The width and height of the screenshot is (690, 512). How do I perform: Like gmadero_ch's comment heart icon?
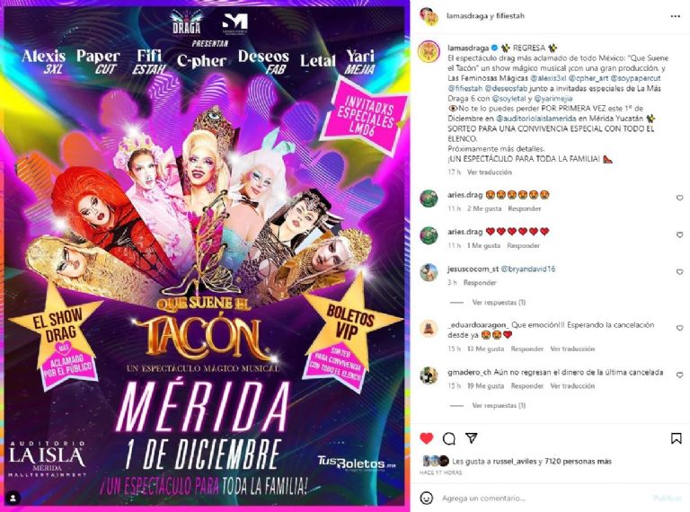679,375
